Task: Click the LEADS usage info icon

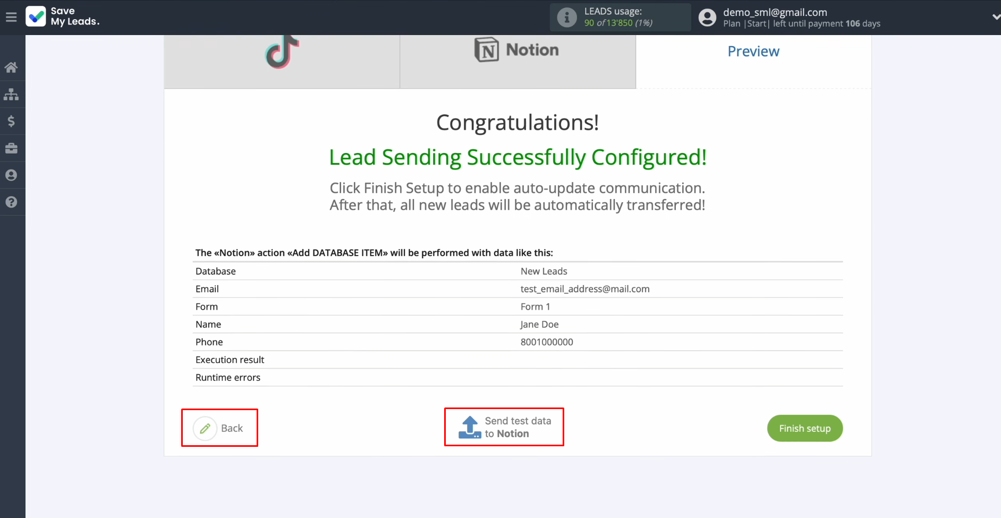Action: click(567, 18)
